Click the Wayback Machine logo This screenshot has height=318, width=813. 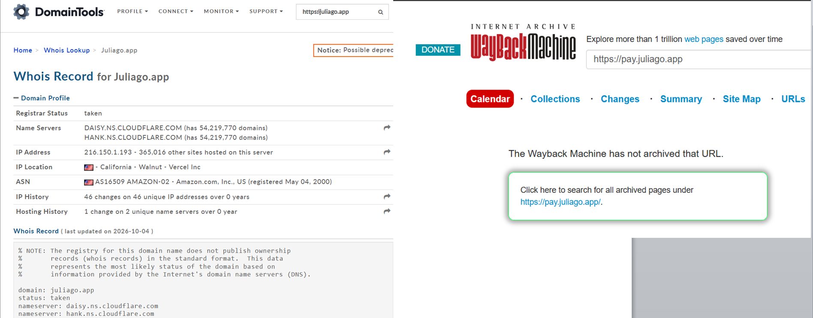pyautogui.click(x=523, y=42)
